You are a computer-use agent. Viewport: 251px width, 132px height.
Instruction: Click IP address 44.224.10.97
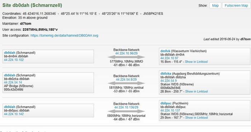pyautogui.click(x=169, y=58)
